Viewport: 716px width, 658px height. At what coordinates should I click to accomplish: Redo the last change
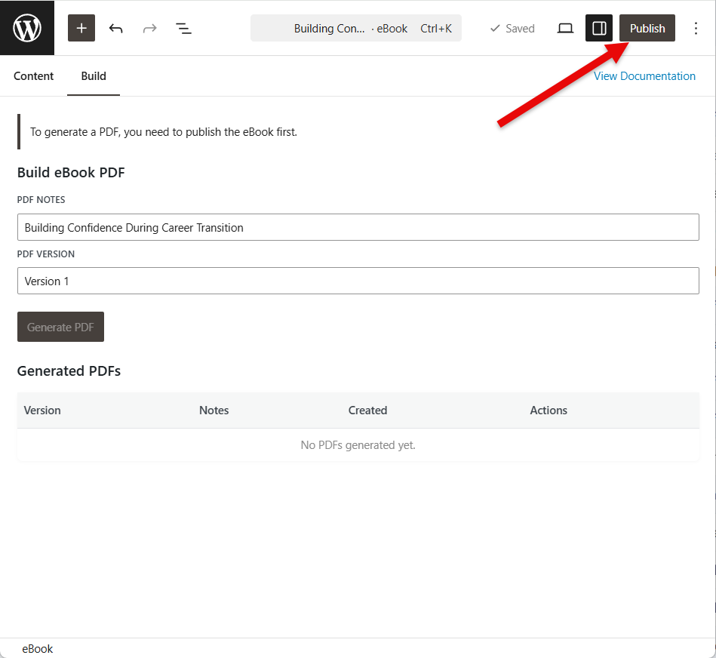149,28
